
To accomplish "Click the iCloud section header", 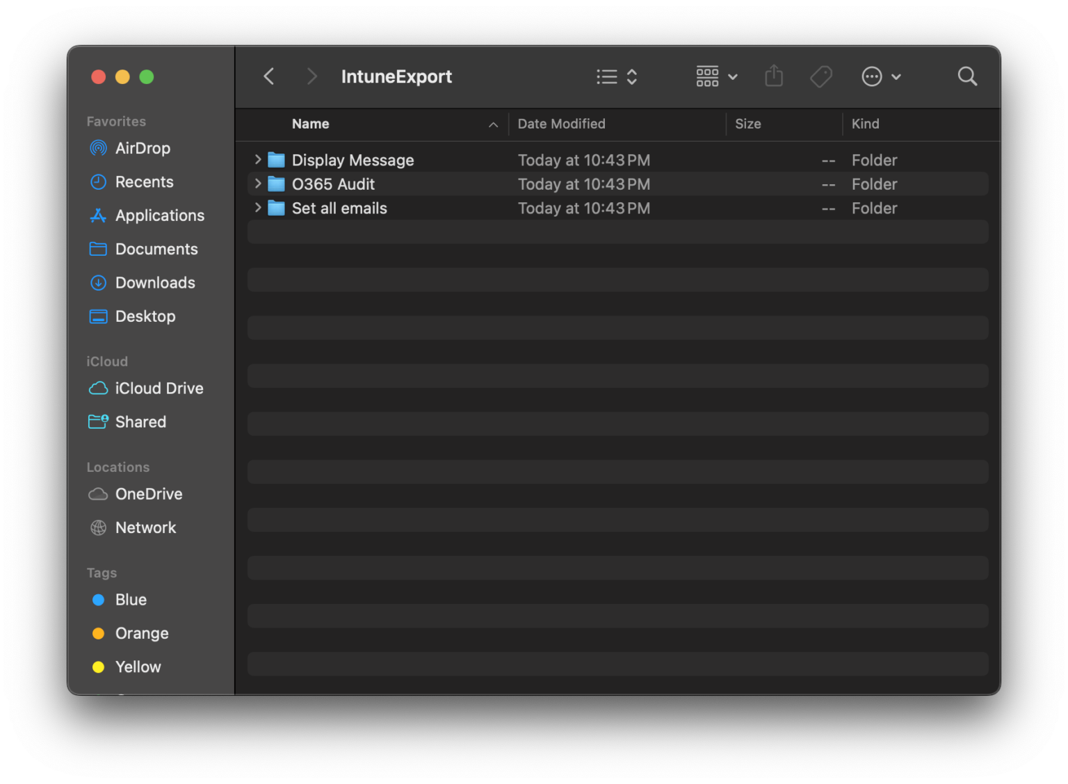I will [x=107, y=361].
